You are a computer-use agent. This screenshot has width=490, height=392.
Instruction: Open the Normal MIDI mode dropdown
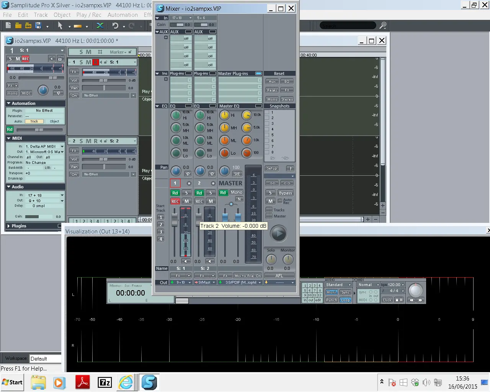point(369,285)
